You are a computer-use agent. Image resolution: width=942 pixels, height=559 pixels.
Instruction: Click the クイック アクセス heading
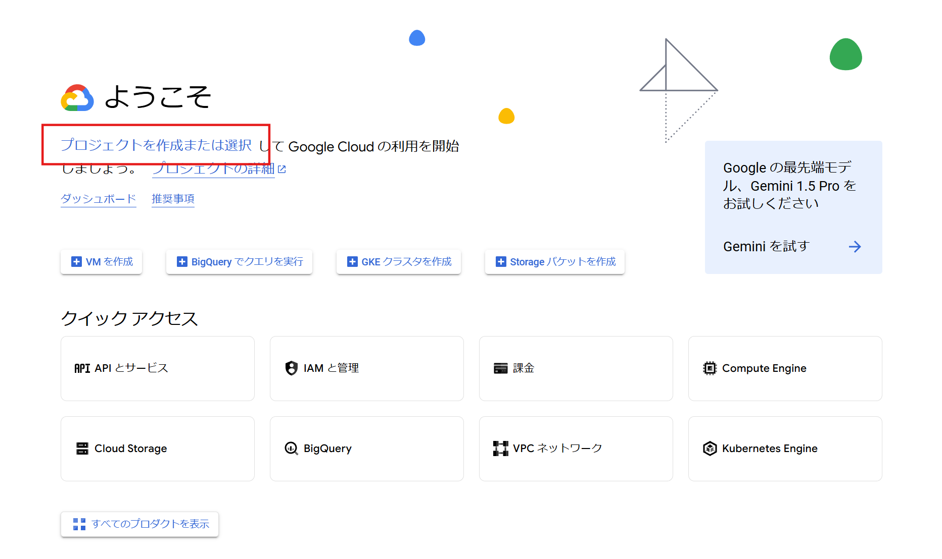129,319
